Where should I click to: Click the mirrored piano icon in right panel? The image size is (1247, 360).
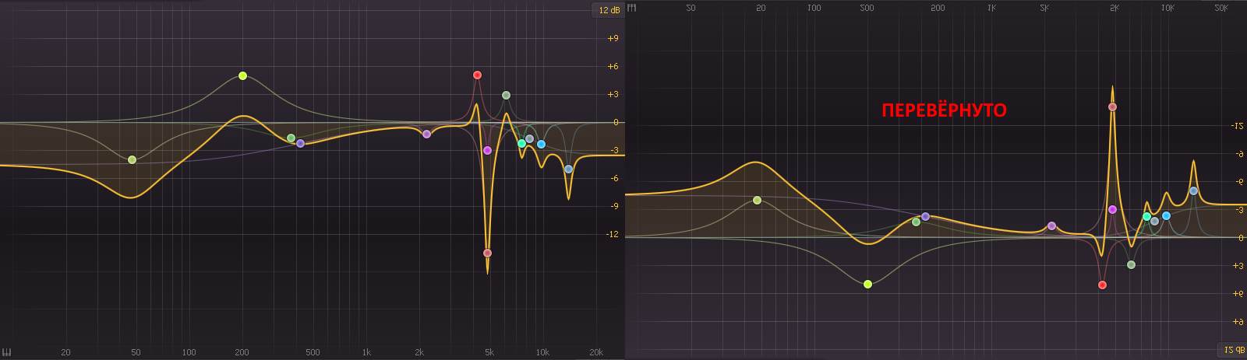[x=632, y=8]
